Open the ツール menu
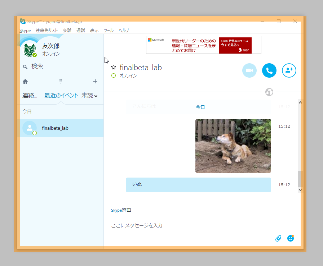The image size is (323, 266). click(x=109, y=30)
